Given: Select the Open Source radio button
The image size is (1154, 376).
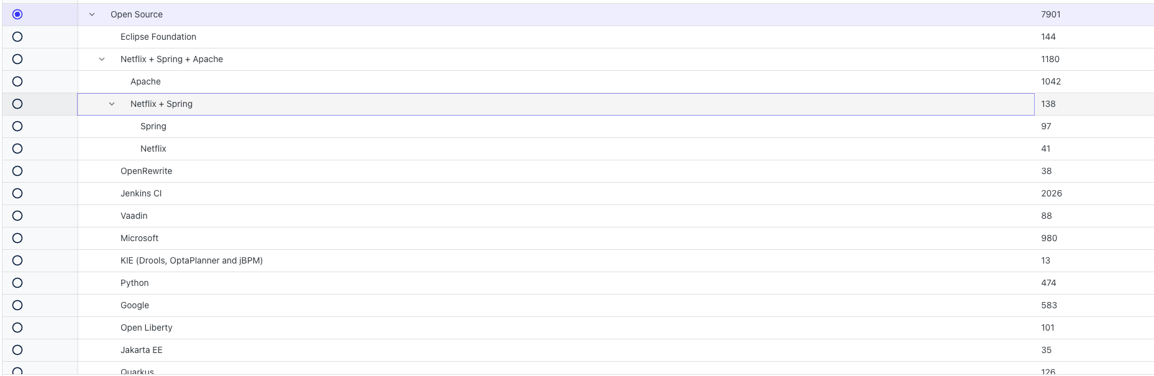Looking at the screenshot, I should [17, 14].
